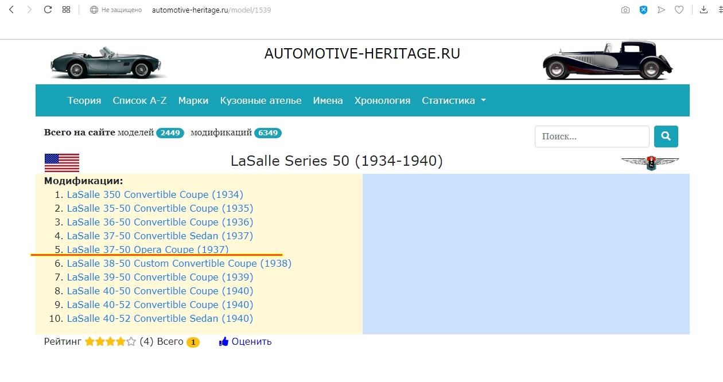Click the send (paper plane) icon
723x382 pixels.
click(x=661, y=10)
